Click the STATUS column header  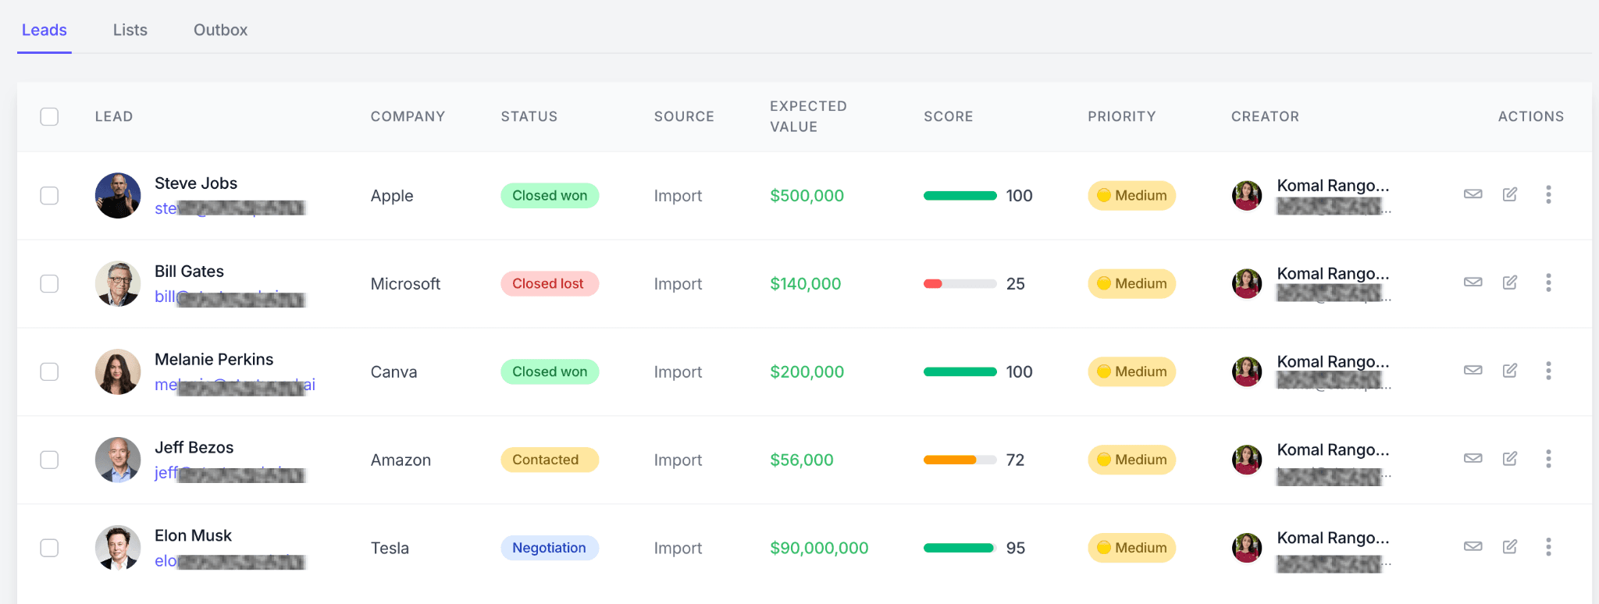529,117
